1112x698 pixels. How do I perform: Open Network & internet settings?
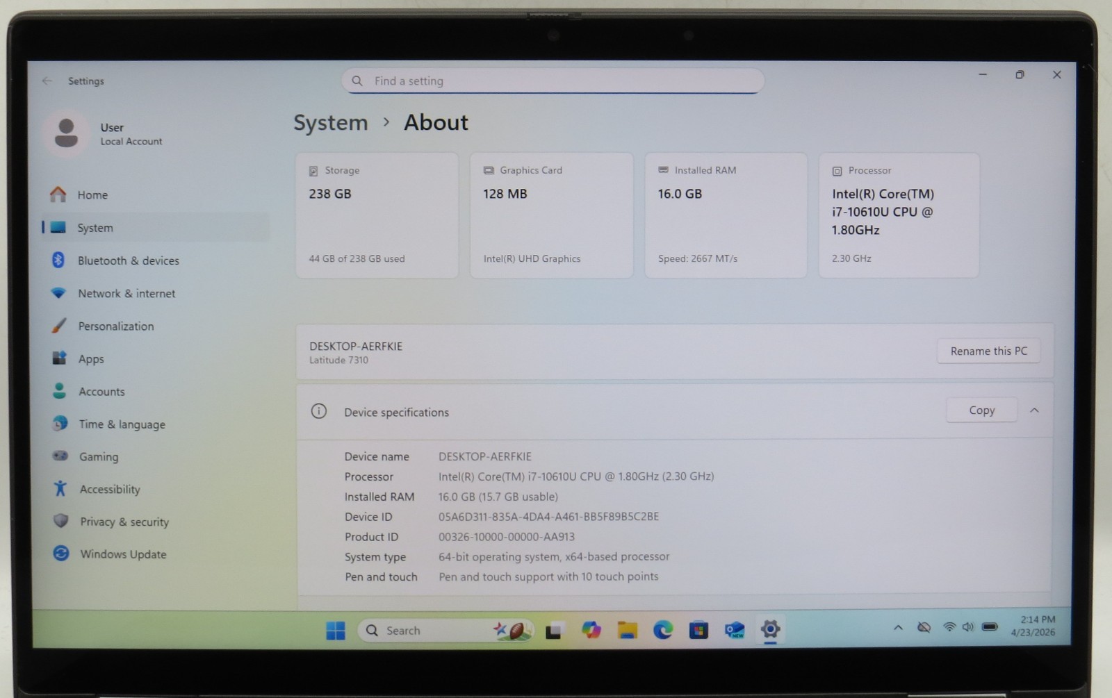pyautogui.click(x=156, y=293)
